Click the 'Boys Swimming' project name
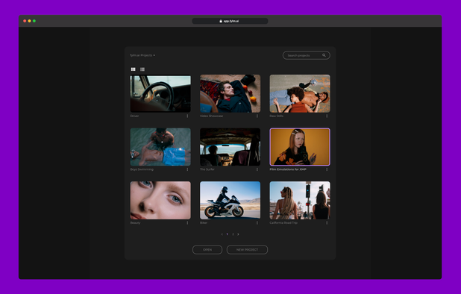Screen dimensions: 461x294 [142, 169]
